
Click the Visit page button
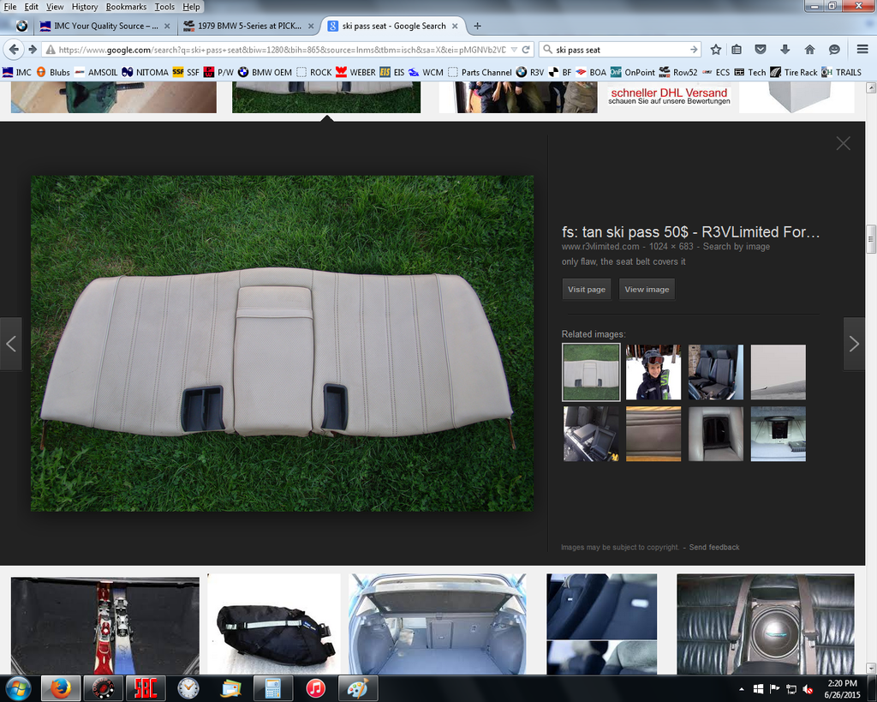pos(587,290)
